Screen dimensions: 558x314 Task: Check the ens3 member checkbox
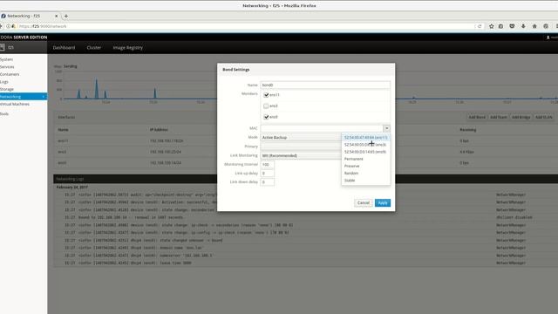click(x=266, y=106)
